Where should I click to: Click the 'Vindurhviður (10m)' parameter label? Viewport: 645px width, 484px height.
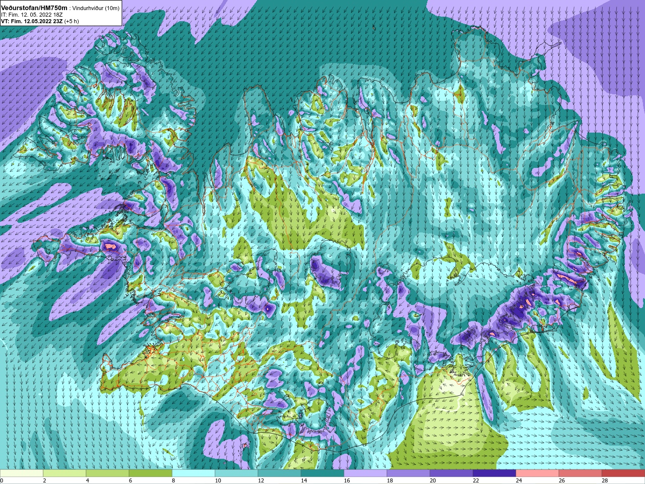96,9
